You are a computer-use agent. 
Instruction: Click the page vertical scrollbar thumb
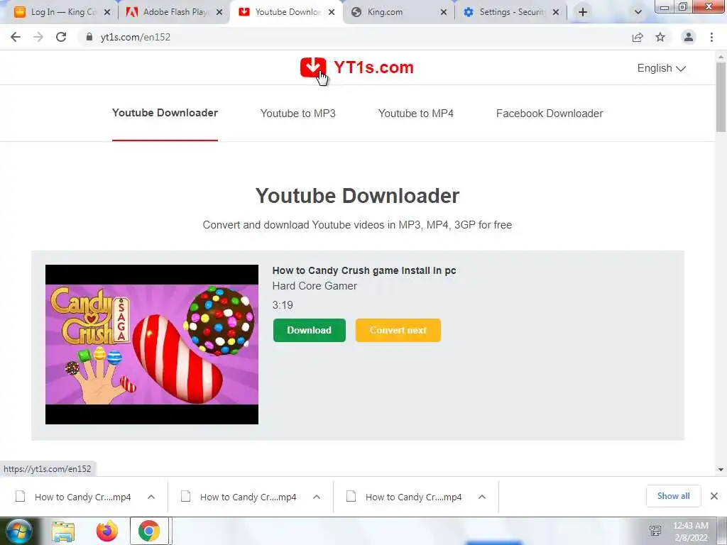721,97
